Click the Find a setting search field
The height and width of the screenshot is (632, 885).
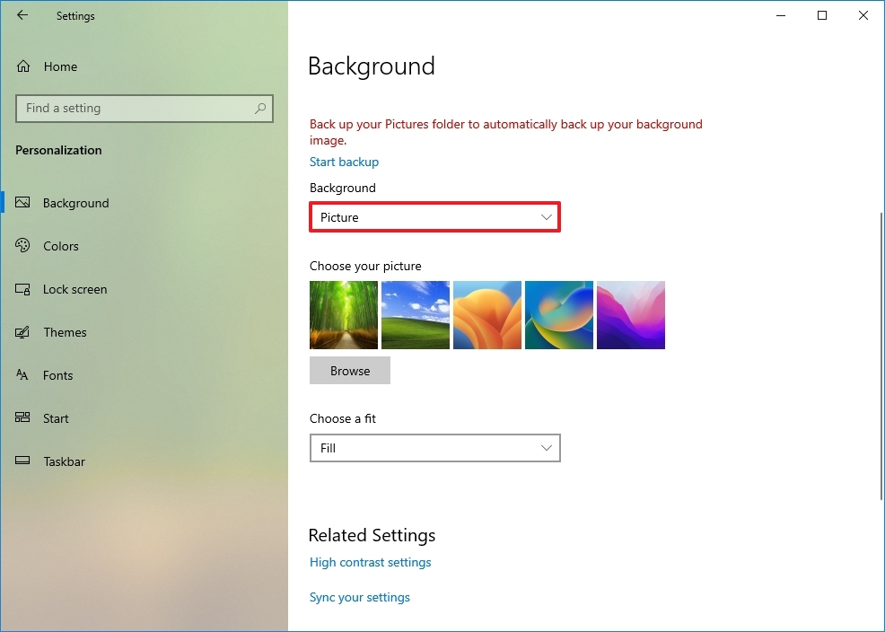pos(145,109)
